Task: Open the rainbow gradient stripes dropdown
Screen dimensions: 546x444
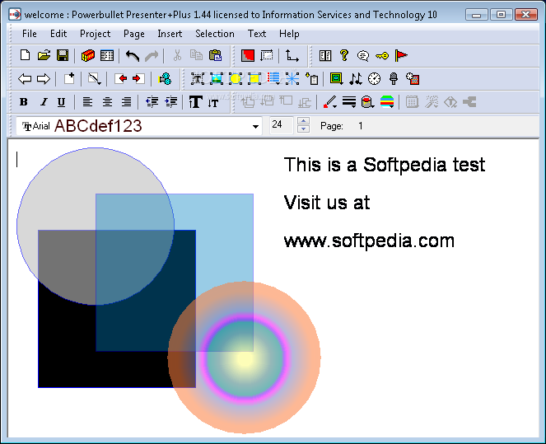Action: point(387,102)
